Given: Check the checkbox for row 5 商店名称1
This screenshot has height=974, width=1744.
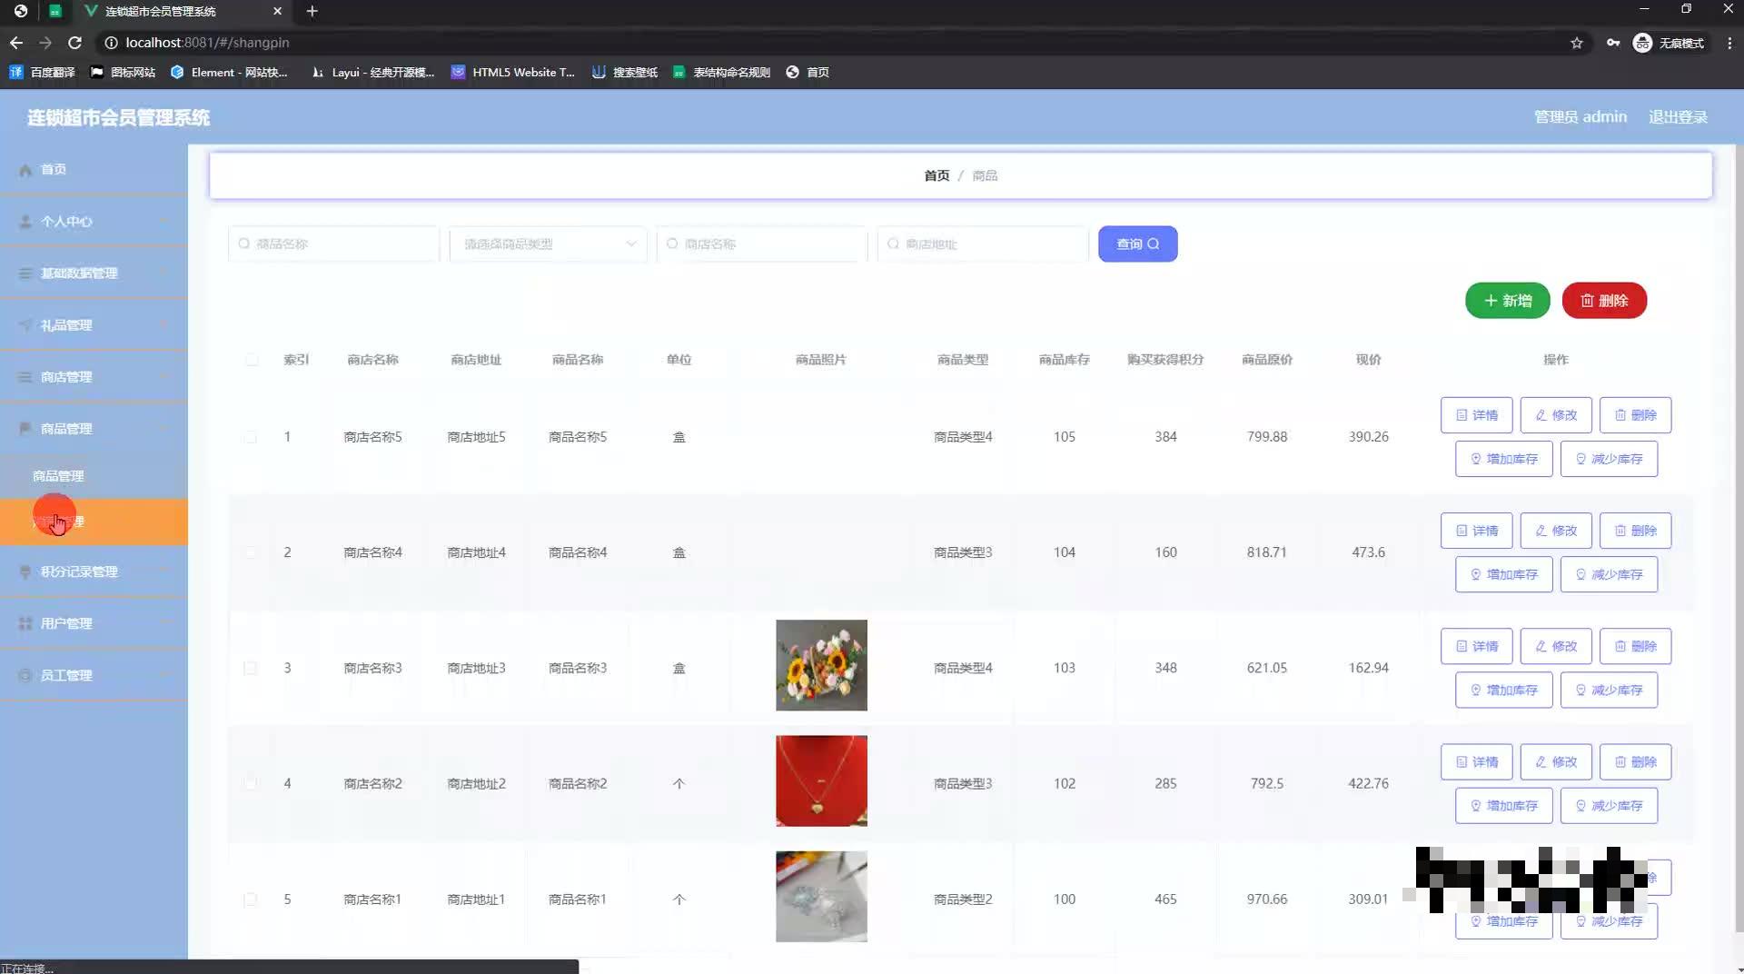Looking at the screenshot, I should (250, 899).
